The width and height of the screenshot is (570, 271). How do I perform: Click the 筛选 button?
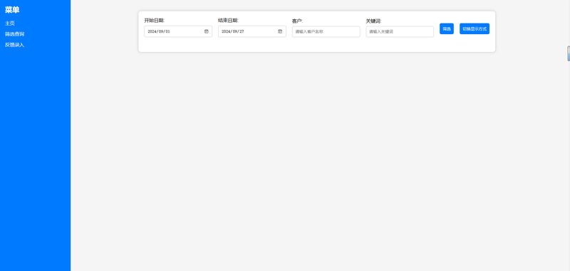(x=447, y=28)
